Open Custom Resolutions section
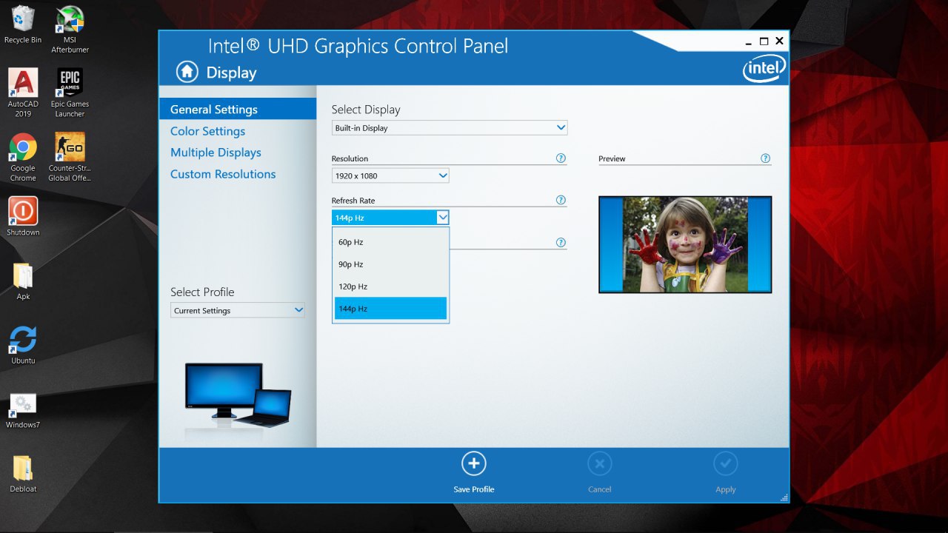Image resolution: width=948 pixels, height=533 pixels. point(223,174)
